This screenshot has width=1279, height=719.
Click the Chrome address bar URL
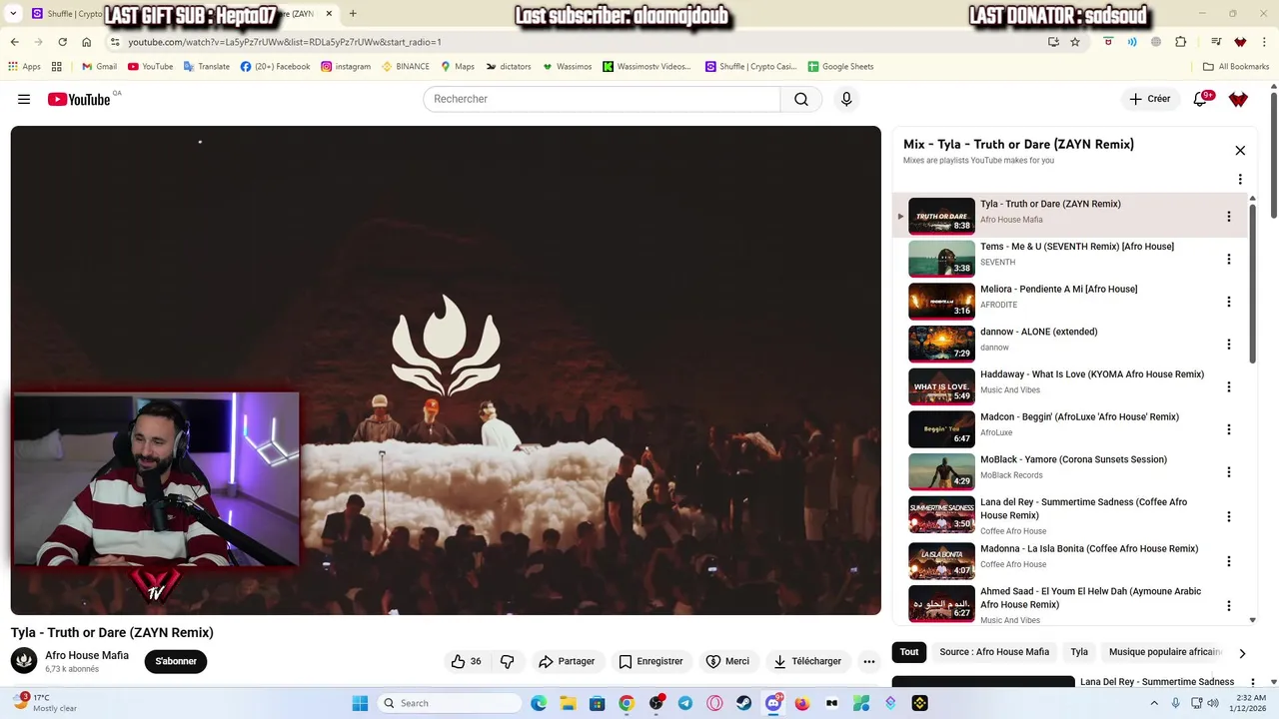(x=285, y=42)
